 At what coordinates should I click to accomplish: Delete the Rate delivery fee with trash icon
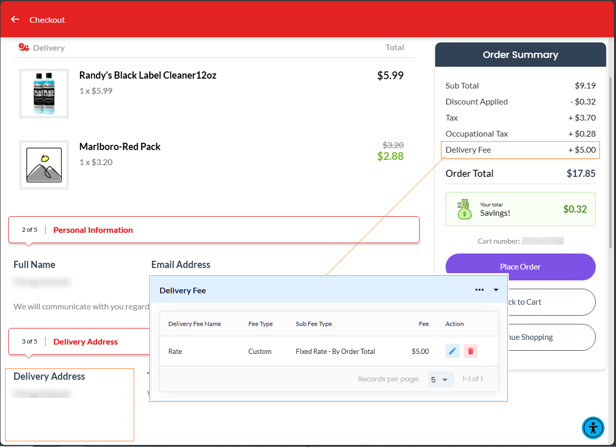[470, 351]
